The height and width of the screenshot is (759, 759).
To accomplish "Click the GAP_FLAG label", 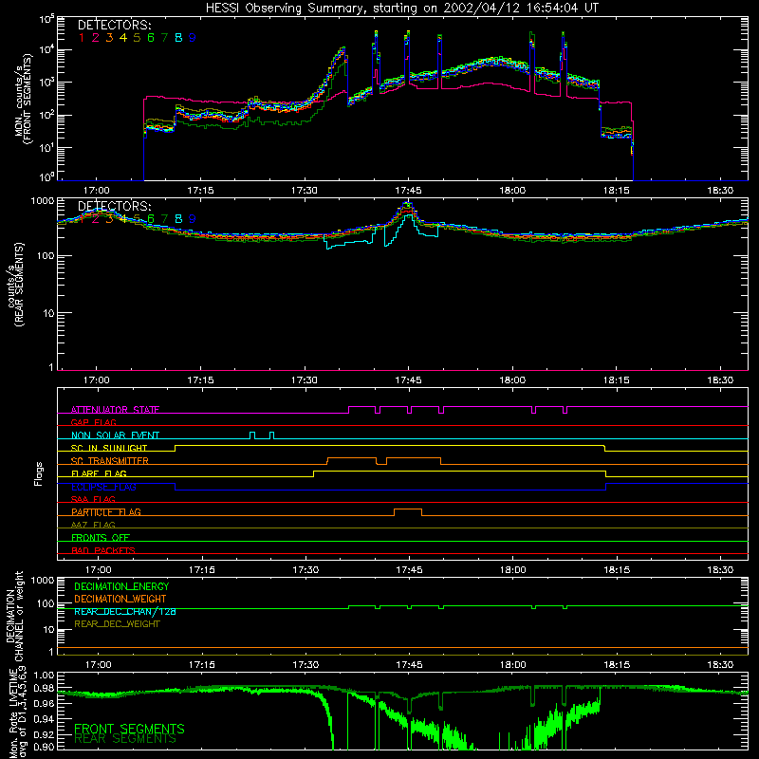I will point(93,422).
